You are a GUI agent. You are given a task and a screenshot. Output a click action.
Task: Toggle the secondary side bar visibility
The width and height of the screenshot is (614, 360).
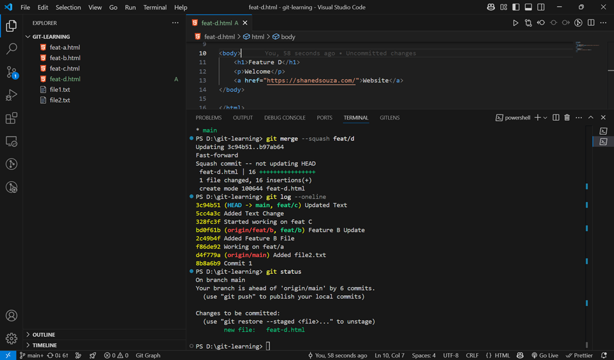click(541, 7)
